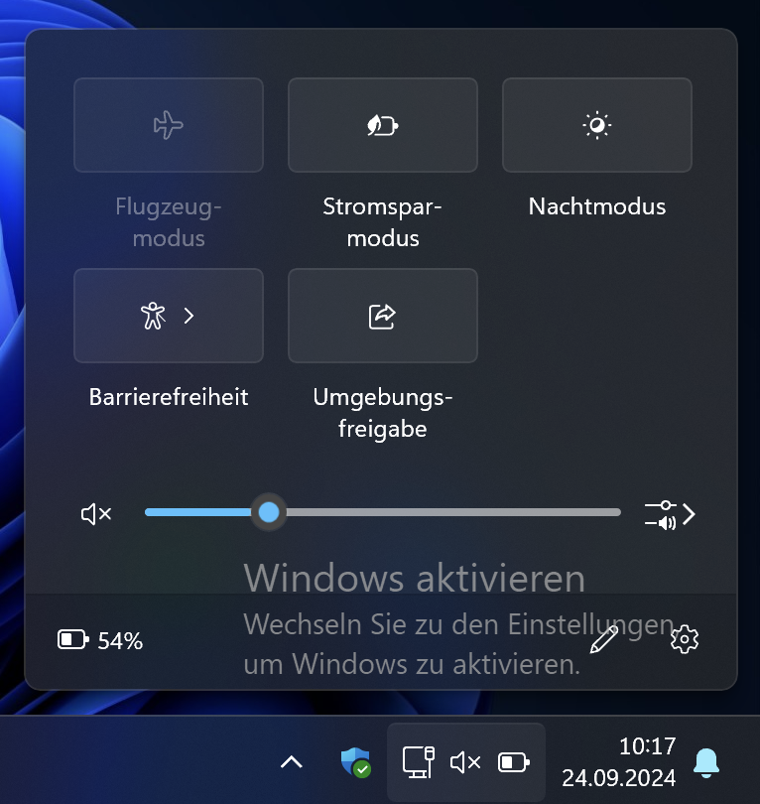Open notifications with the bell icon
760x804 pixels.
click(706, 762)
